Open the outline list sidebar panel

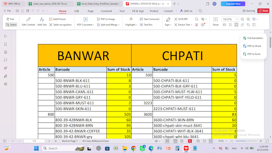click(6, 36)
